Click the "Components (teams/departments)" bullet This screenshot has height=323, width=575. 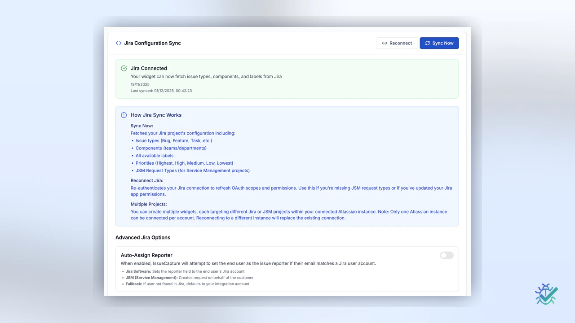(171, 148)
